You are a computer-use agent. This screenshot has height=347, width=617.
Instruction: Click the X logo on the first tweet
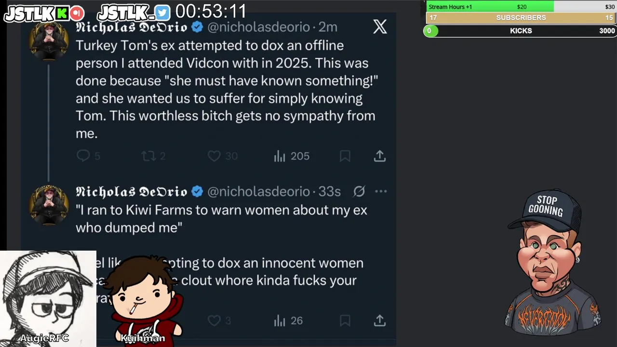380,27
